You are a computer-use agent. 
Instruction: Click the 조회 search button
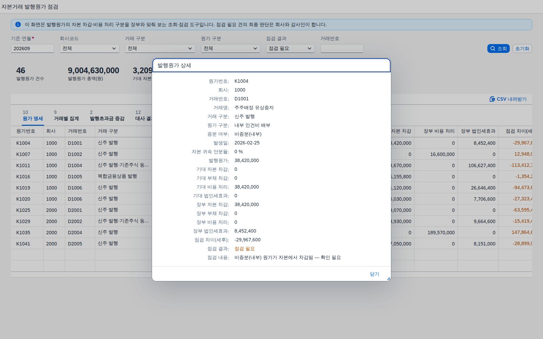(499, 48)
